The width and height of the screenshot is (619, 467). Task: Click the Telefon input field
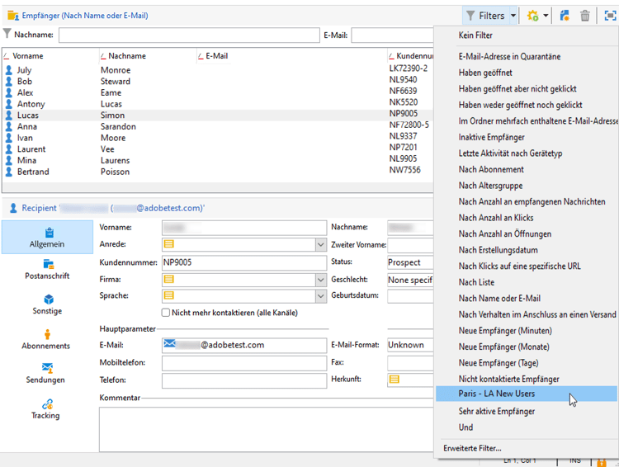click(244, 380)
